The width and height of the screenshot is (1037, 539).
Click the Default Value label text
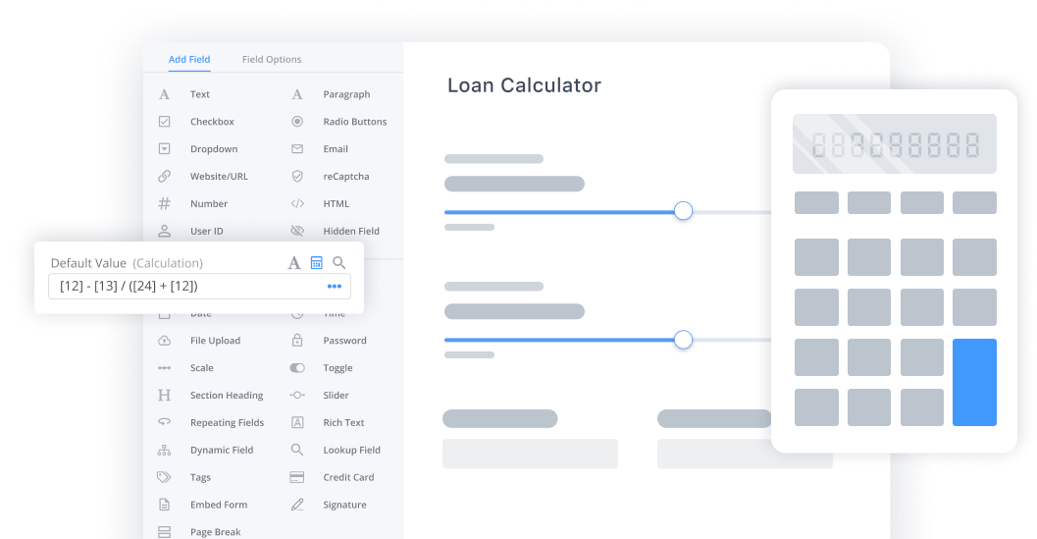88,263
